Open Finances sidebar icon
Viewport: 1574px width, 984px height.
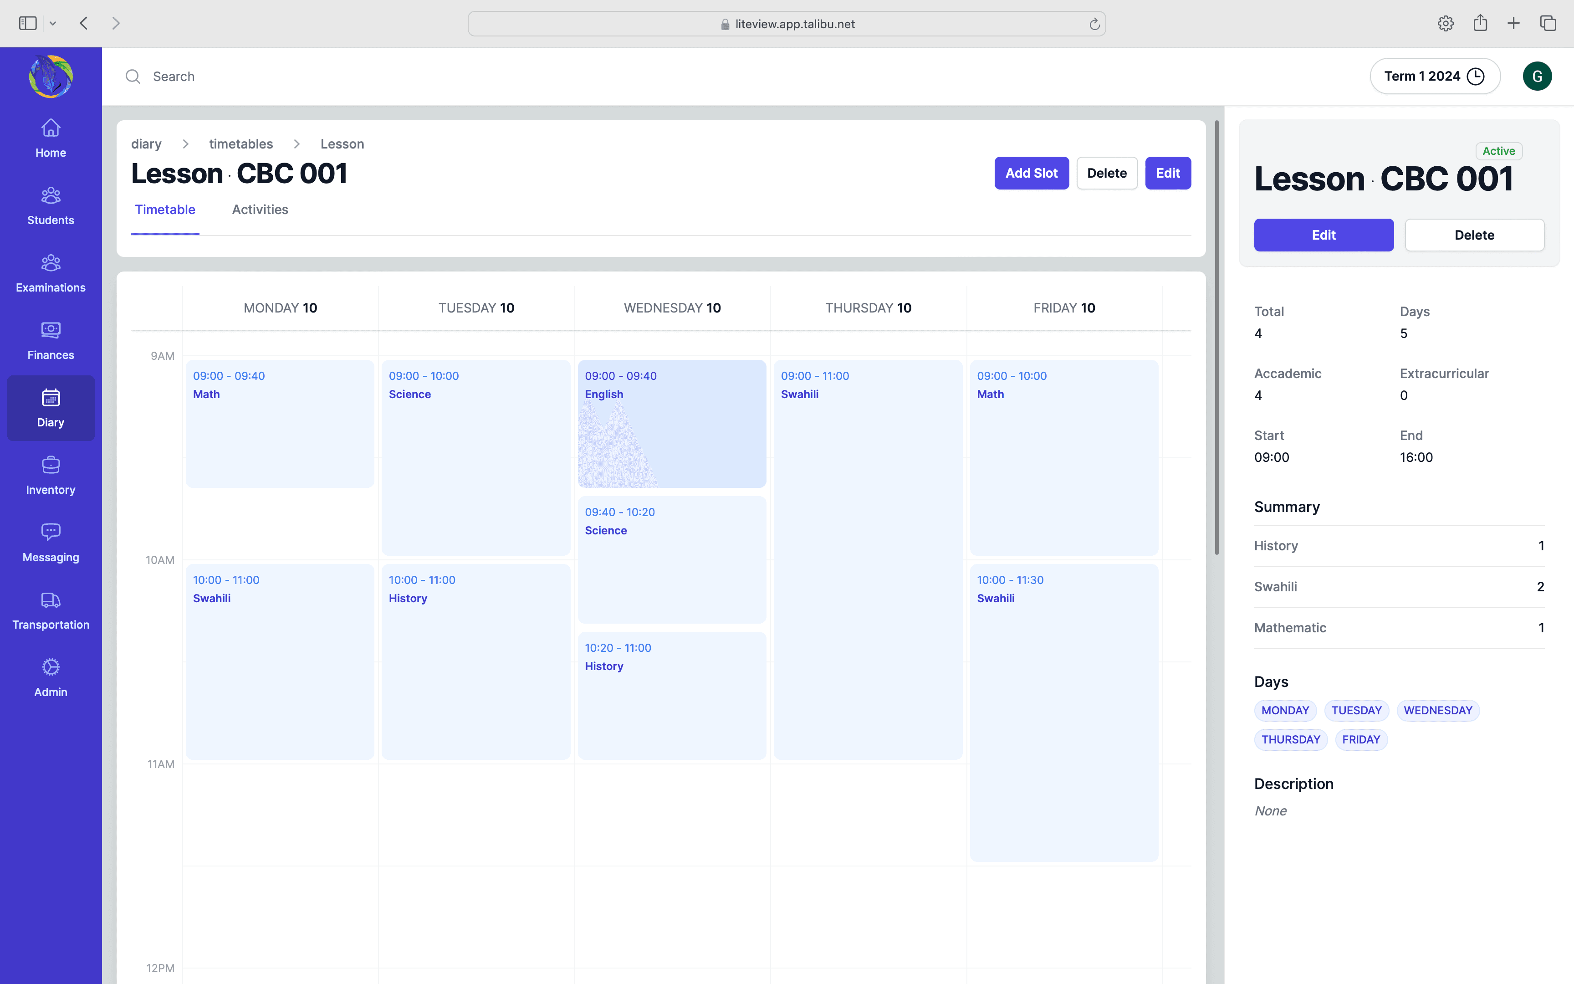pyautogui.click(x=51, y=330)
